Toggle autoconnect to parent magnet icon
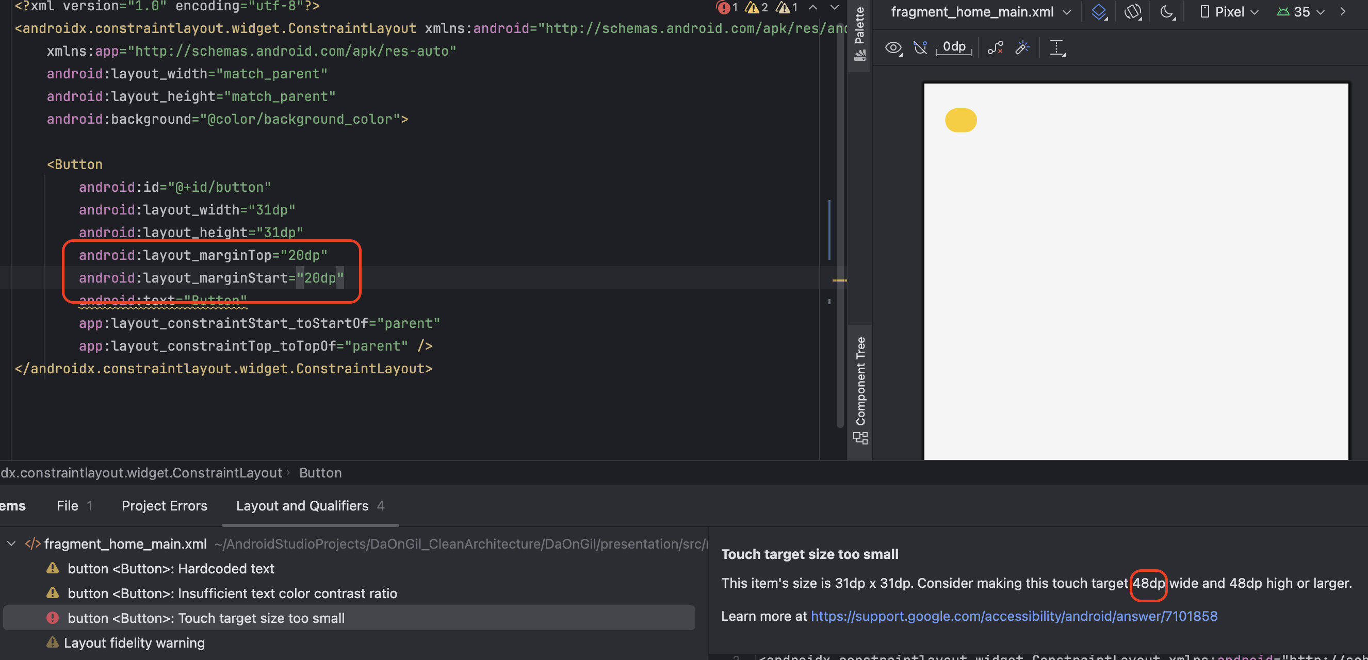Viewport: 1368px width, 660px height. [920, 48]
